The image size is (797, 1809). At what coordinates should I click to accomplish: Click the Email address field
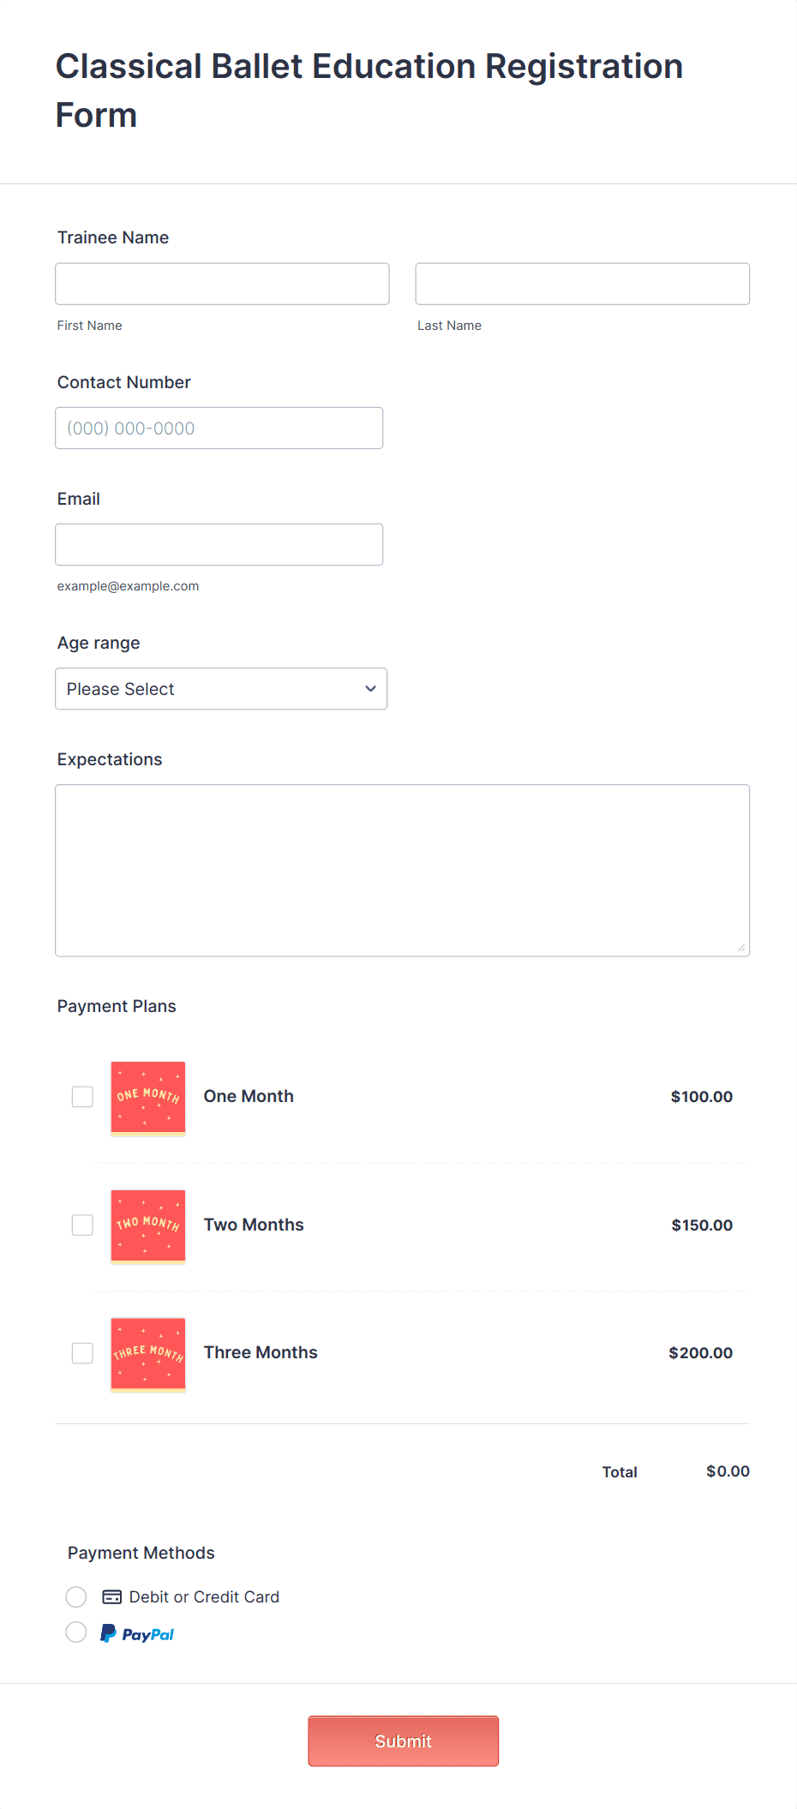point(219,543)
